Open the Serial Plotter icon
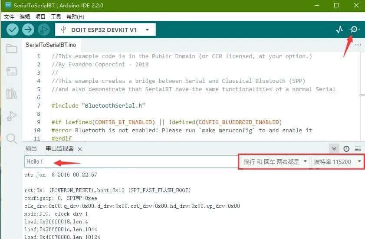The image size is (365, 239). click(x=339, y=29)
